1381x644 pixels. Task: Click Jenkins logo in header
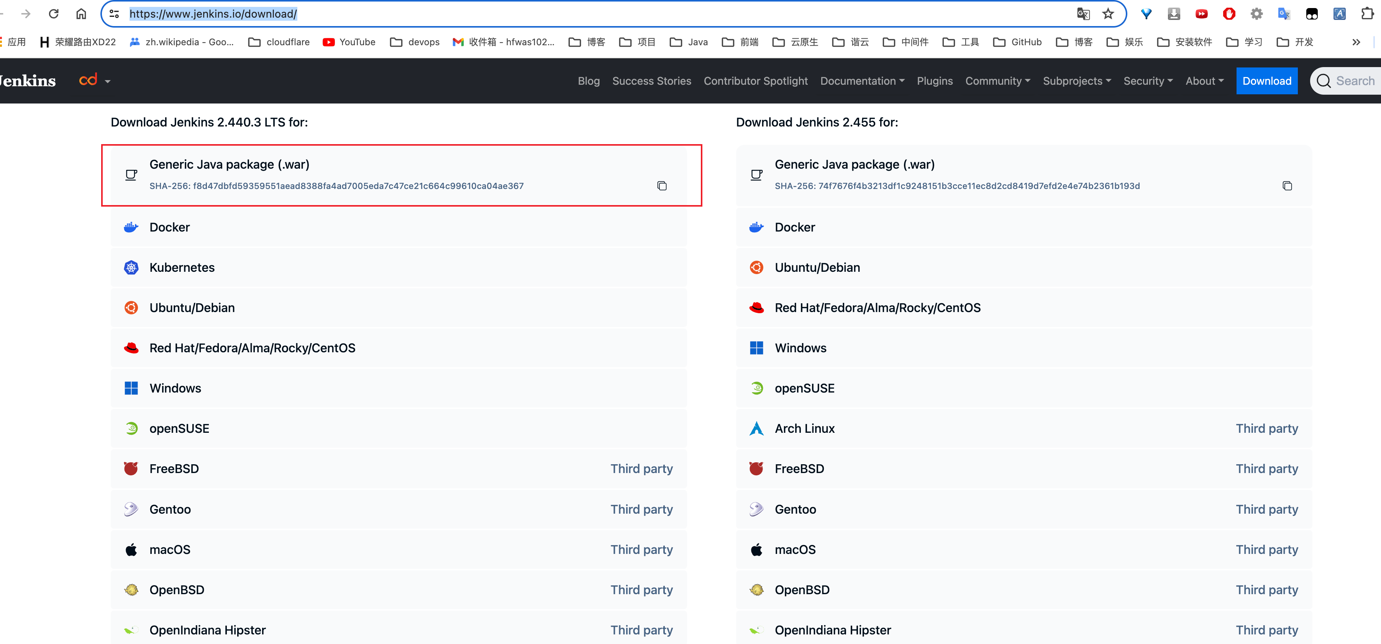coord(28,81)
